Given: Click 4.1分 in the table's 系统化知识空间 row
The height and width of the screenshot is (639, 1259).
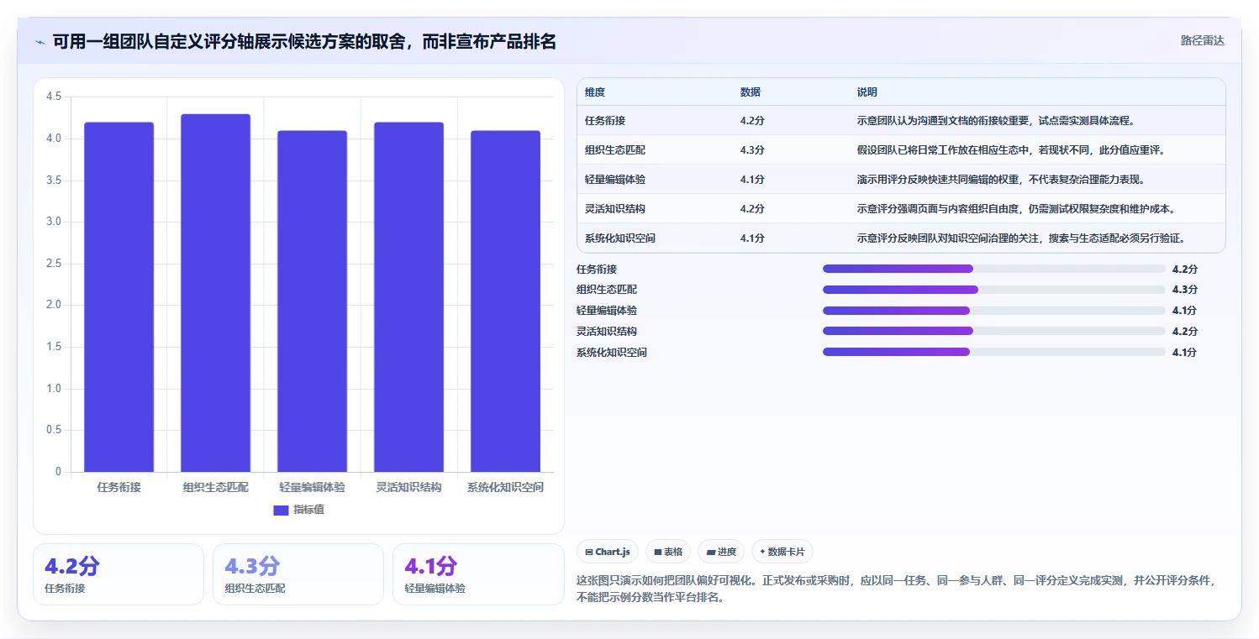Looking at the screenshot, I should [752, 238].
